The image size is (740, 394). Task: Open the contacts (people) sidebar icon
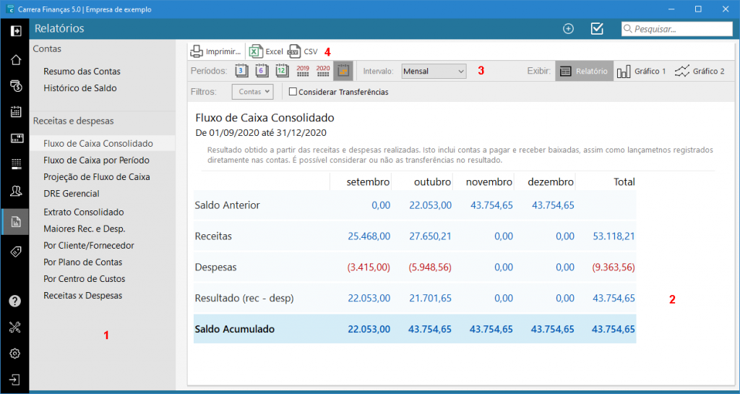(15, 191)
